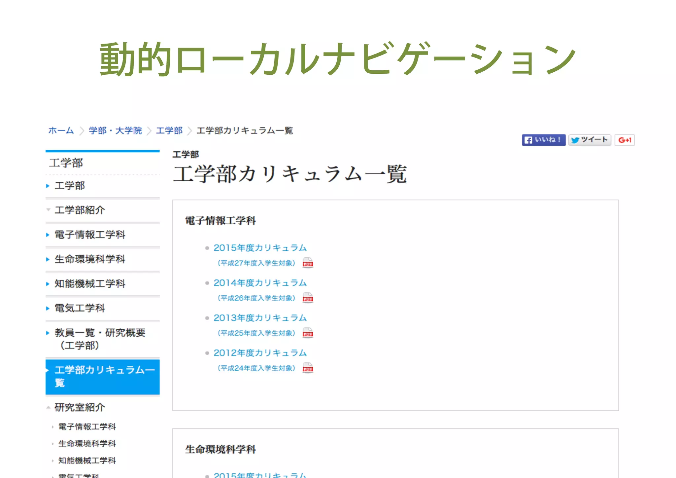Open 学部・大学院 breadcrumb link

click(115, 130)
